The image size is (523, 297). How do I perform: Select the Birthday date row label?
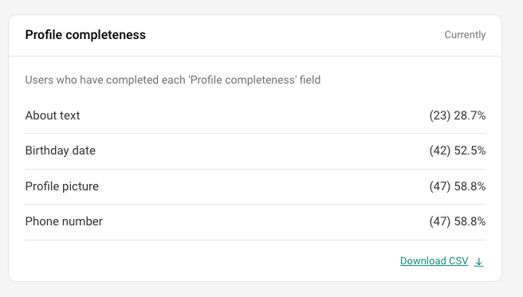(61, 150)
